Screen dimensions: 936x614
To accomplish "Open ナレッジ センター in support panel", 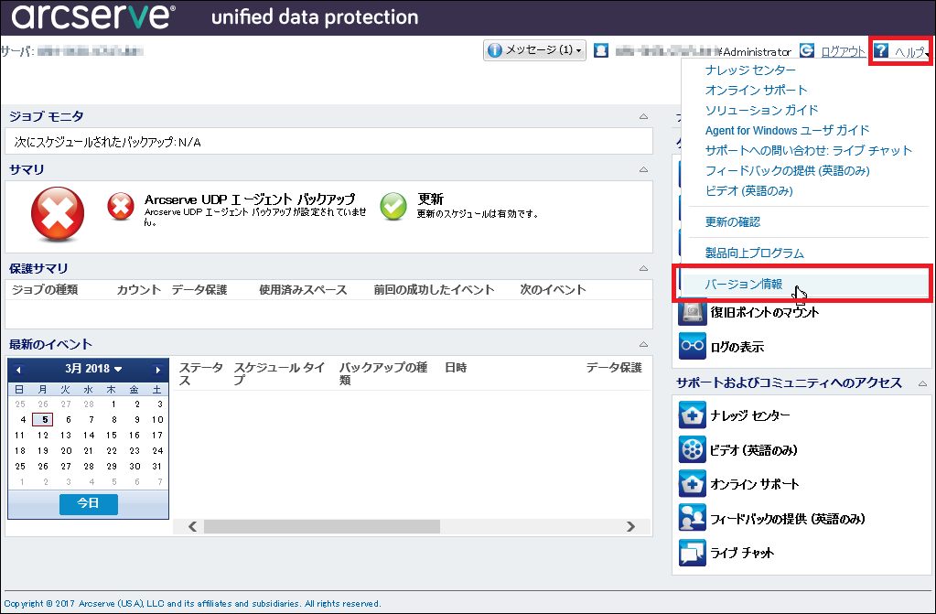I will 749,415.
